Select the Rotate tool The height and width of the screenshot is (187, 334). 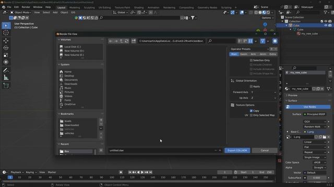[x=6, y=48]
